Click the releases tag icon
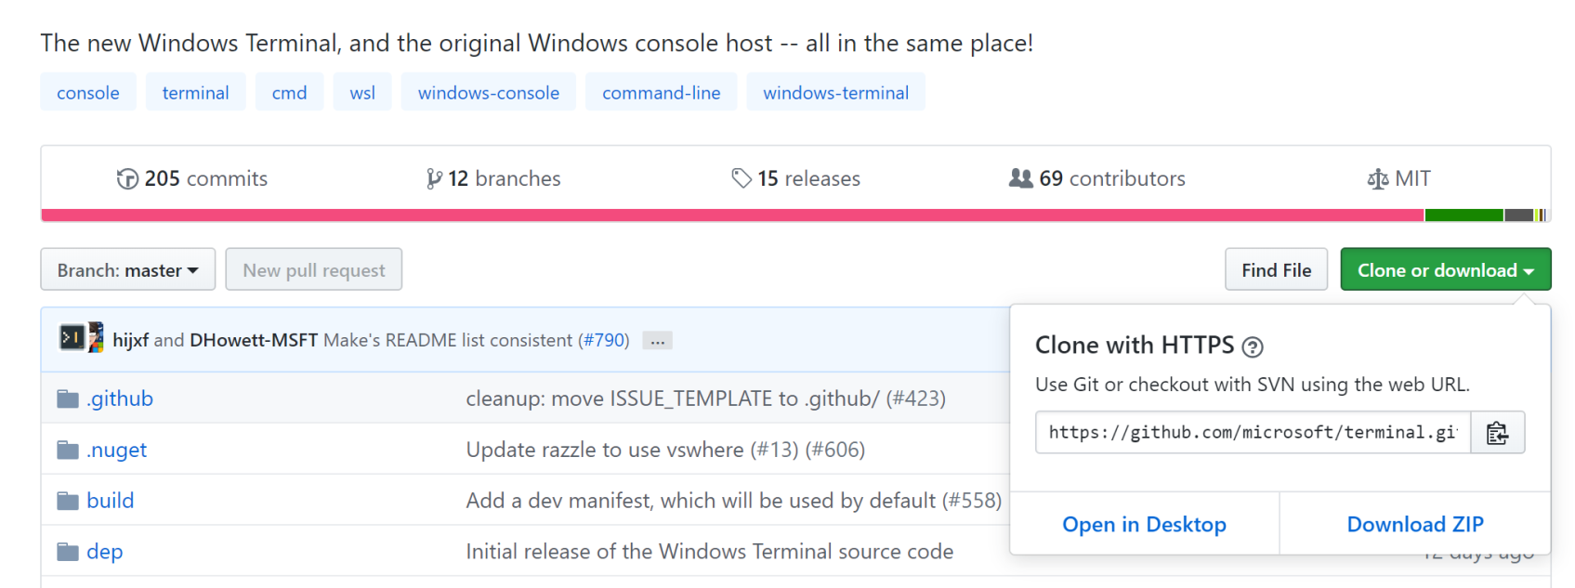The image size is (1575, 588). [741, 177]
